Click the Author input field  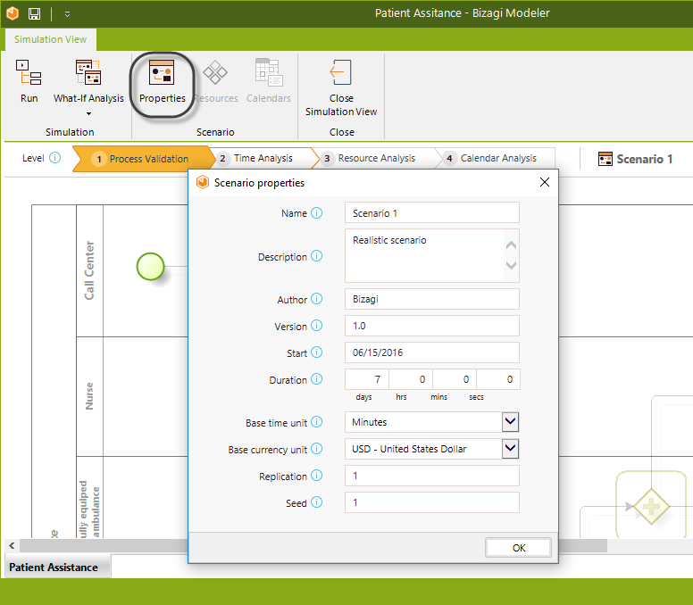pos(432,299)
